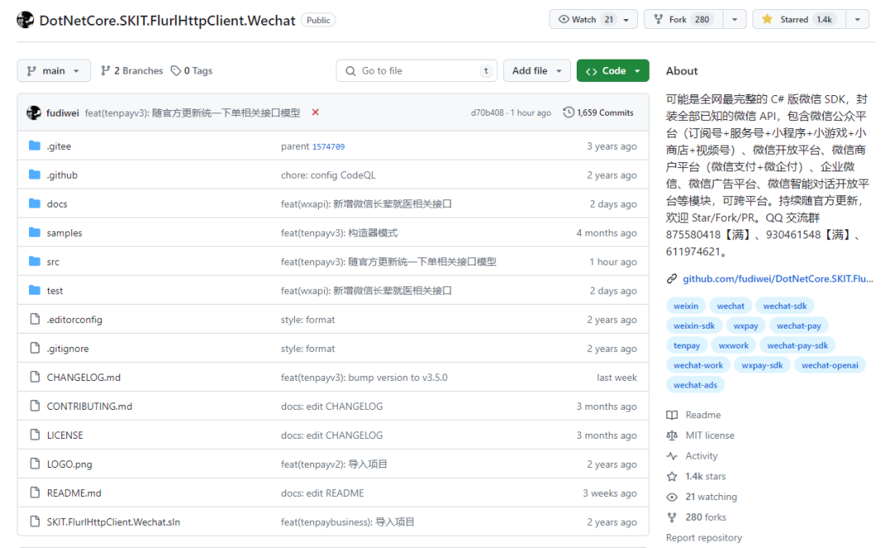The height and width of the screenshot is (548, 895).
Task: Watch the repository
Action: click(585, 18)
